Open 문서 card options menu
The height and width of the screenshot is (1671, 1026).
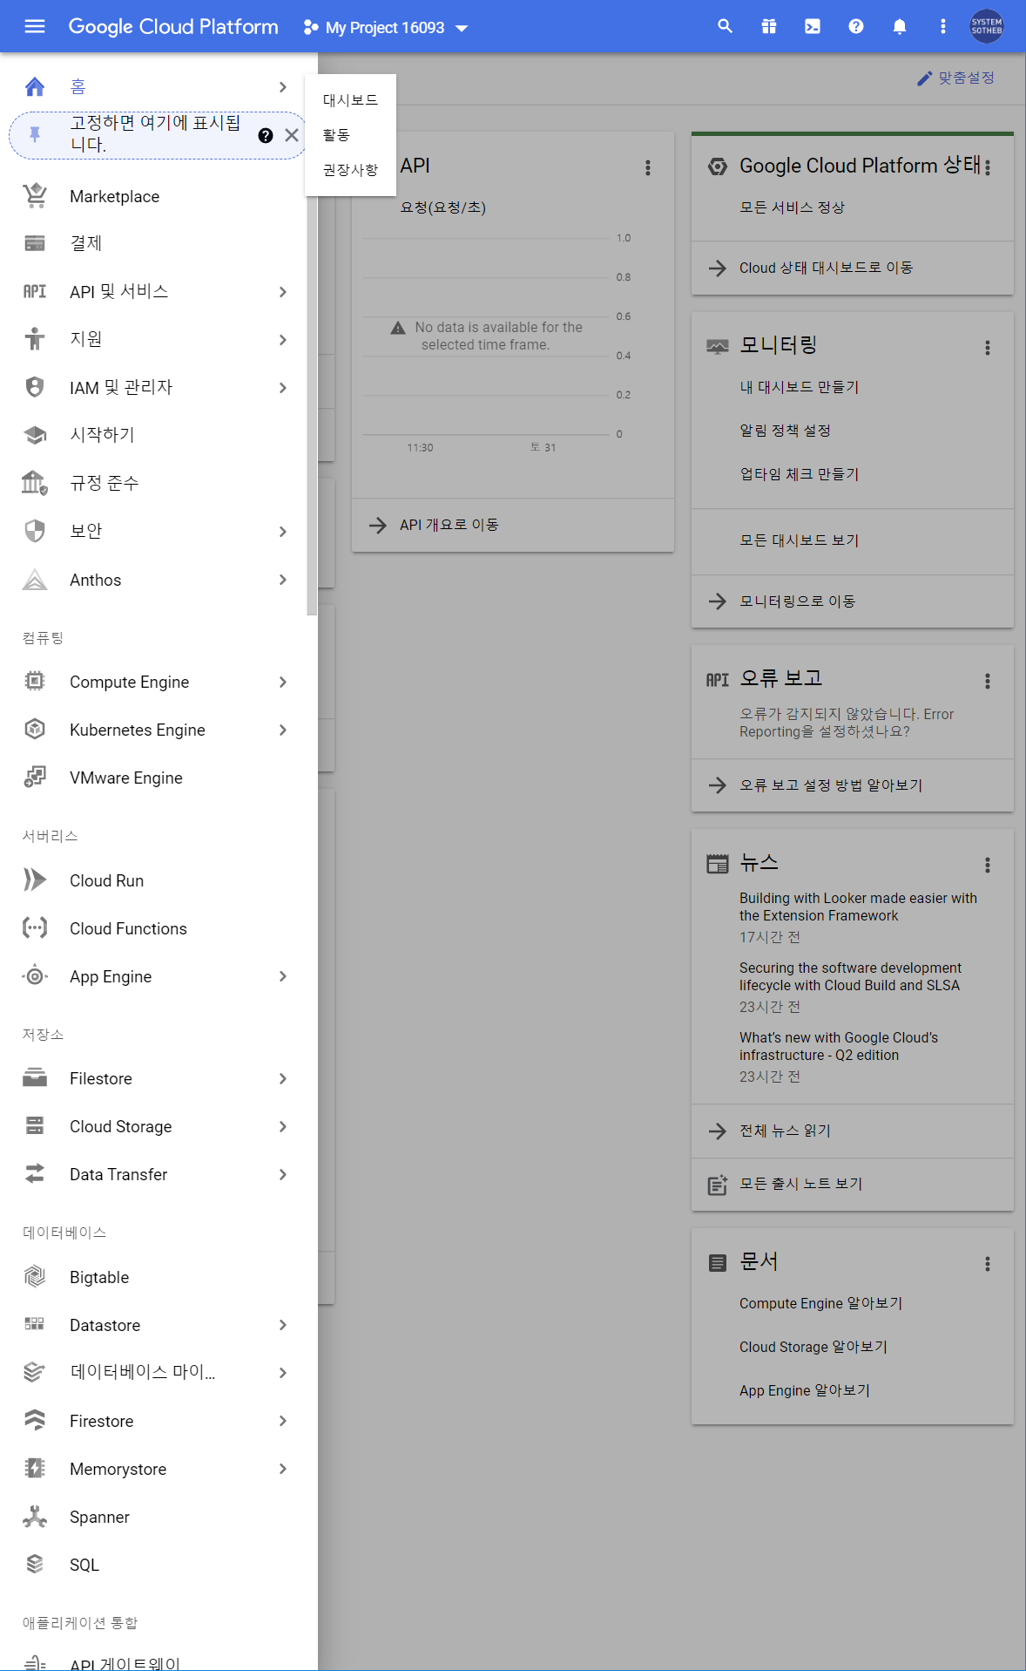click(x=987, y=1264)
